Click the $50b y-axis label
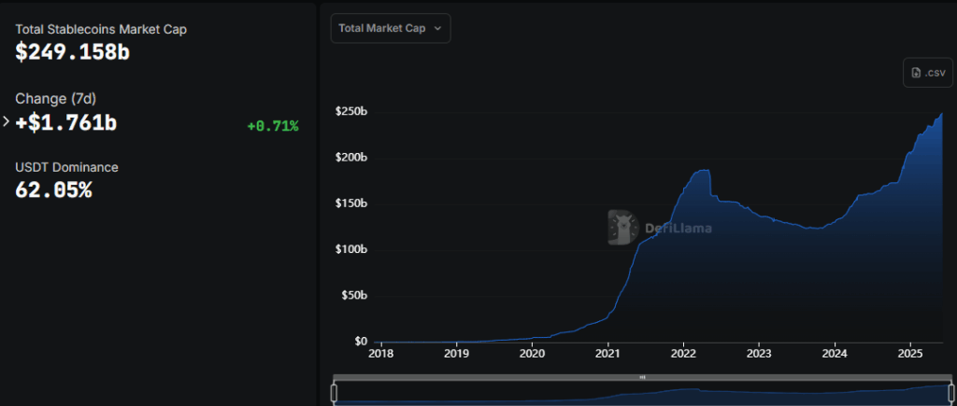 (x=354, y=296)
